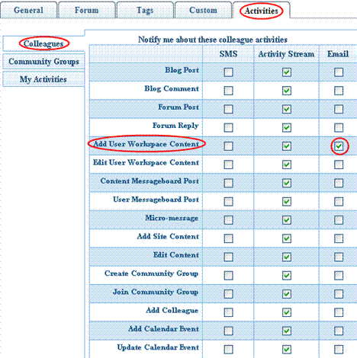Enable SMS for Create Community Group
Image resolution: width=357 pixels, height=358 pixels.
point(228,276)
